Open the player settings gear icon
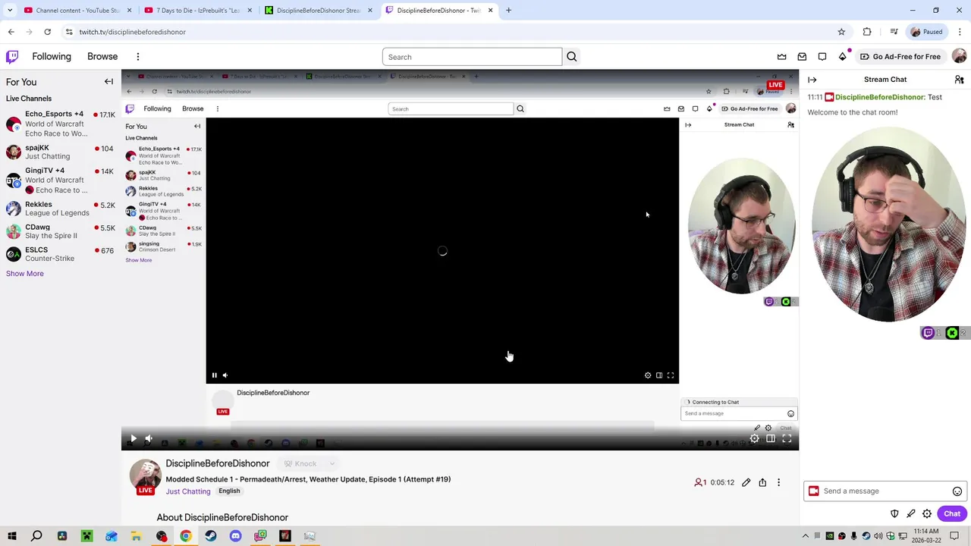971x546 pixels. pyautogui.click(x=755, y=439)
